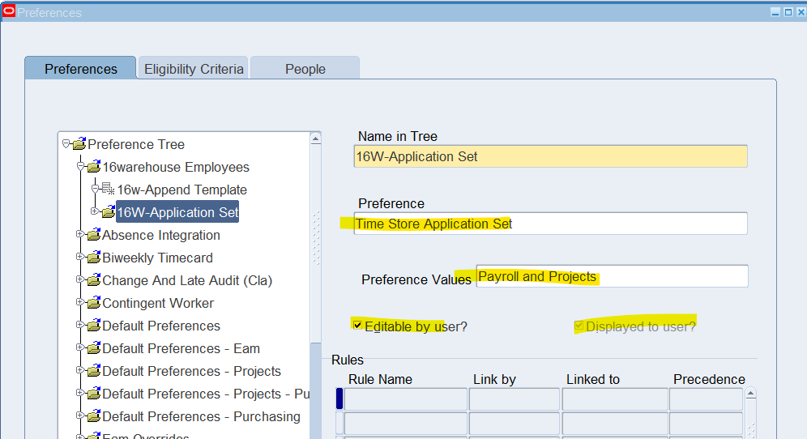The image size is (807, 439).
Task: Toggle the Displayed to user checkbox
Action: (579, 326)
